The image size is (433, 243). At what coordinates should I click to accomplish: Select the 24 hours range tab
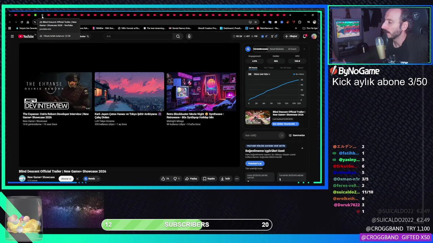point(253,68)
